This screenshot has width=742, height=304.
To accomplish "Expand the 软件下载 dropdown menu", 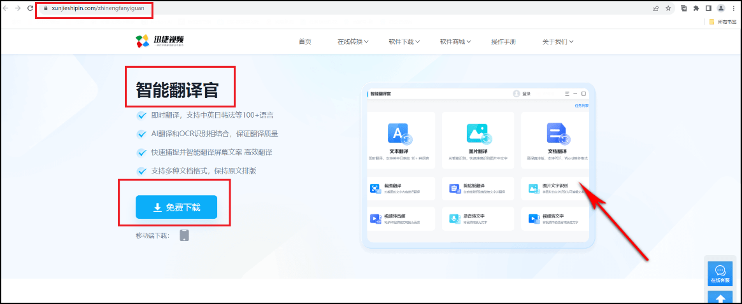I will click(404, 41).
